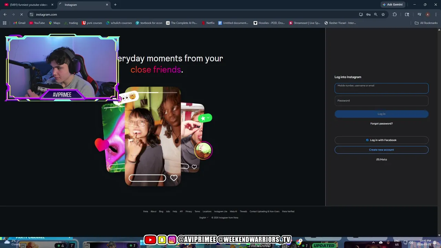
Task: Bookmark this page with the star icon
Action: pyautogui.click(x=383, y=14)
